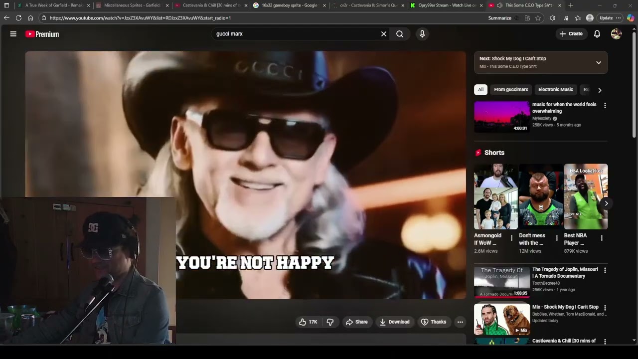Viewport: 638px width, 359px height.
Task: Open 'Mix - Shock My Dog I Can't Stop' title
Action: pos(565,307)
